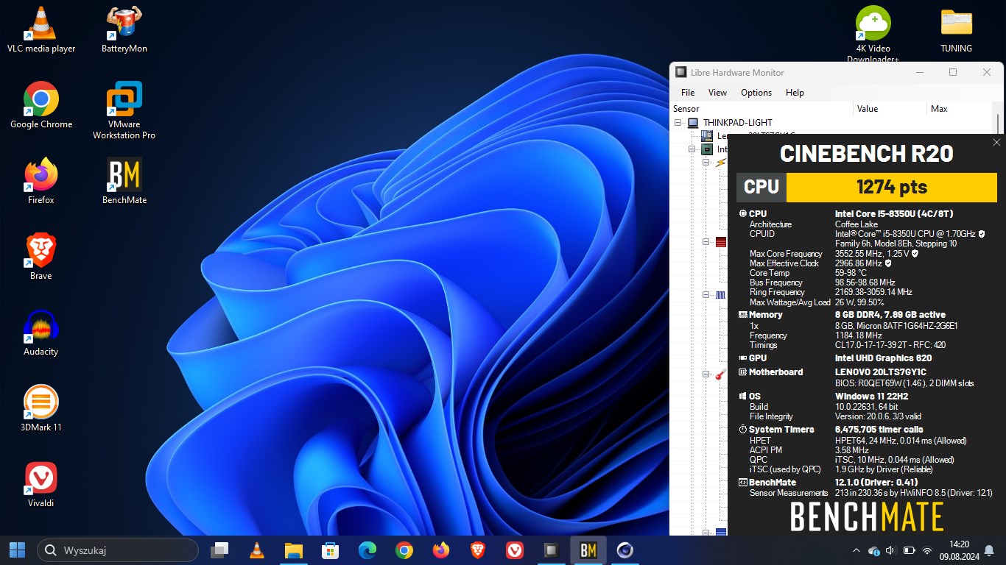This screenshot has width=1006, height=565.
Task: Select the lightning bolt Powers node icon
Action: (x=721, y=163)
